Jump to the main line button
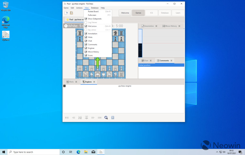Screen dimensions: 245x155 point(80,117)
